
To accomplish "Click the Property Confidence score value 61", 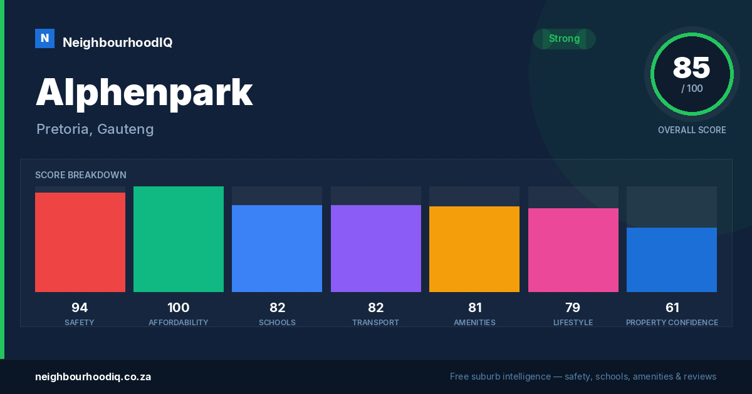I will [x=672, y=308].
